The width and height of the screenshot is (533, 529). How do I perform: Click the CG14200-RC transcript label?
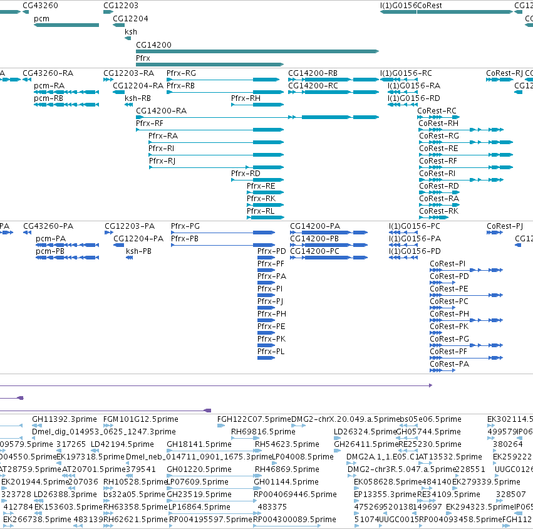(313, 86)
